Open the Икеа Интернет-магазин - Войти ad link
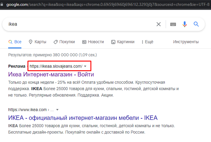The width and height of the screenshot is (211, 142). [x=51, y=74]
